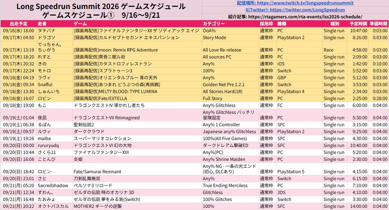Select runner cell Snaffuf

[54, 84]
